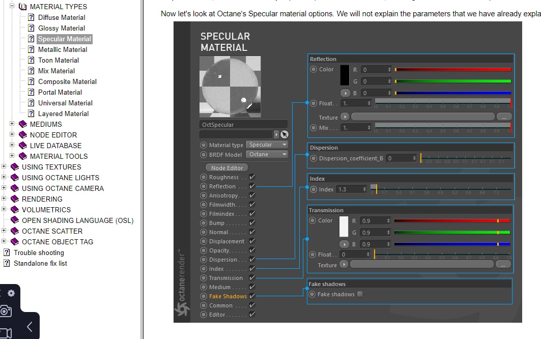Collapse the MATERIAL TYPES tree node
Screen dimensions: 541x339
tap(12, 6)
